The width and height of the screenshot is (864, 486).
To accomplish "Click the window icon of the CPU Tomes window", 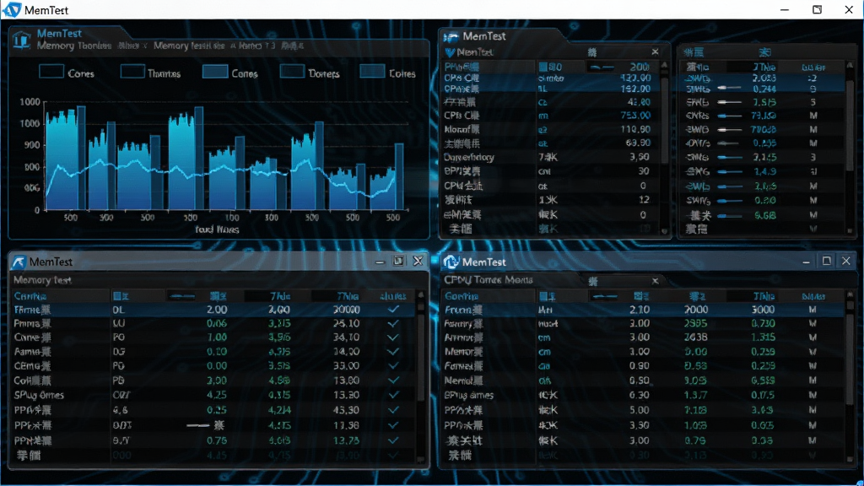I will (451, 262).
